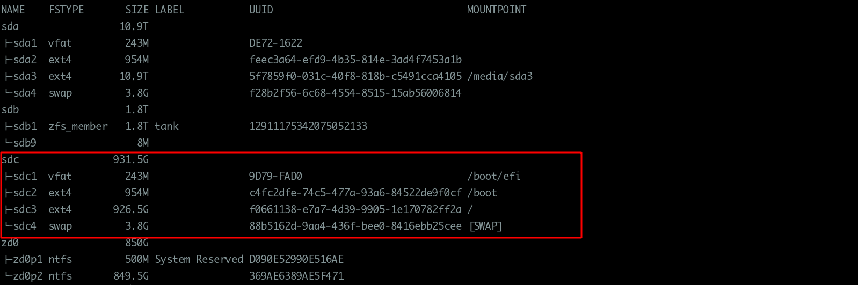Select the sda1 partition name
Screen dimensions: 858x285
tap(25, 43)
